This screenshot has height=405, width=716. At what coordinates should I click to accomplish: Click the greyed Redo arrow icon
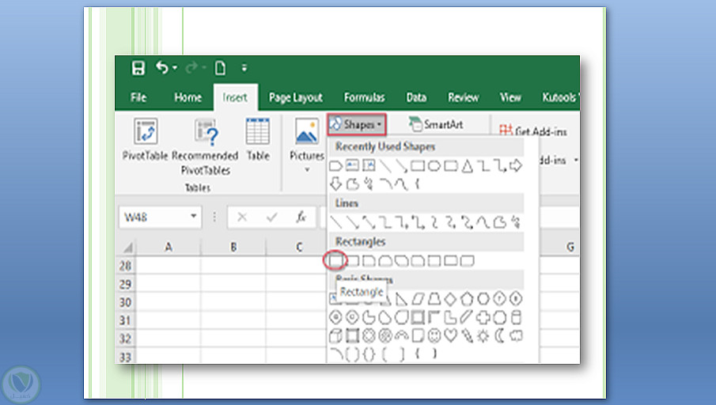click(191, 67)
